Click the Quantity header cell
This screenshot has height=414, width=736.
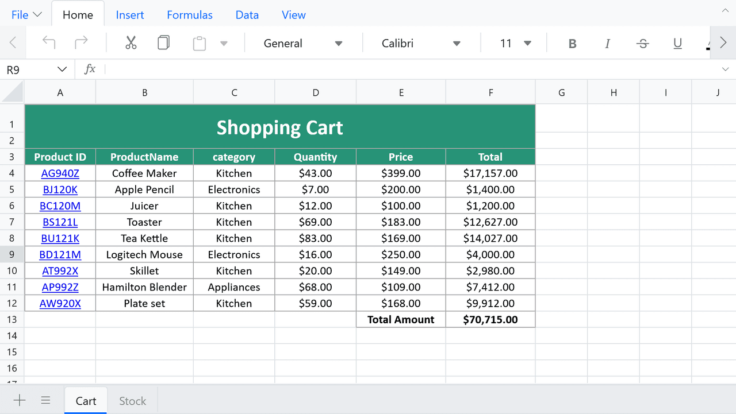tap(316, 157)
